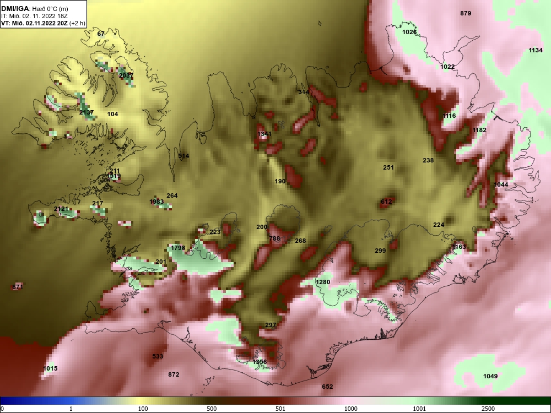Click the map value 514
Image resolution: width=551 pixels, height=413 pixels.
(x=183, y=156)
